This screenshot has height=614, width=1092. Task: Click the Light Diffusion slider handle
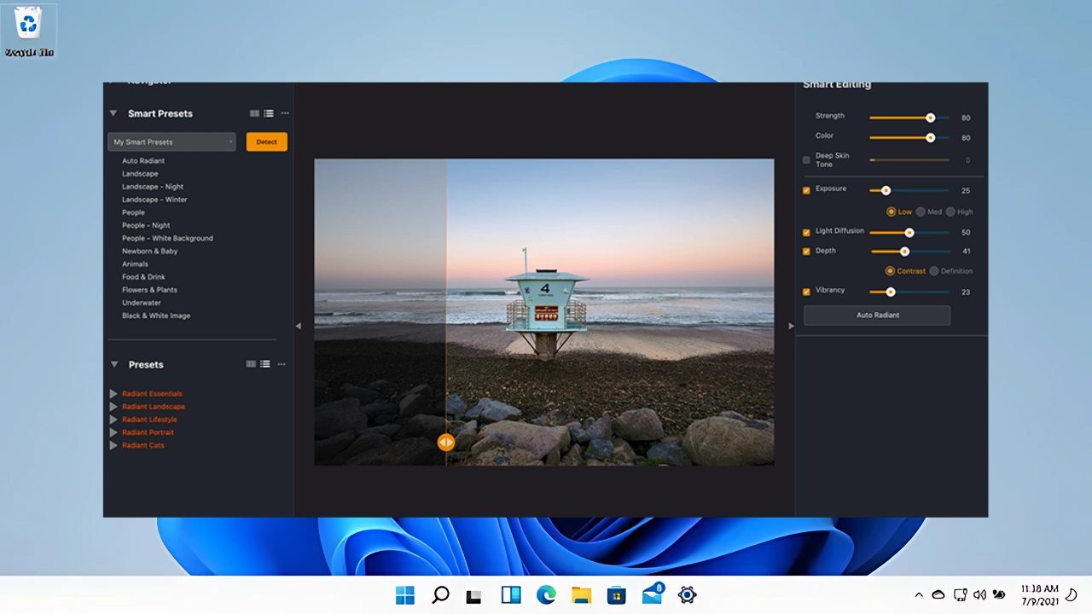click(x=909, y=232)
